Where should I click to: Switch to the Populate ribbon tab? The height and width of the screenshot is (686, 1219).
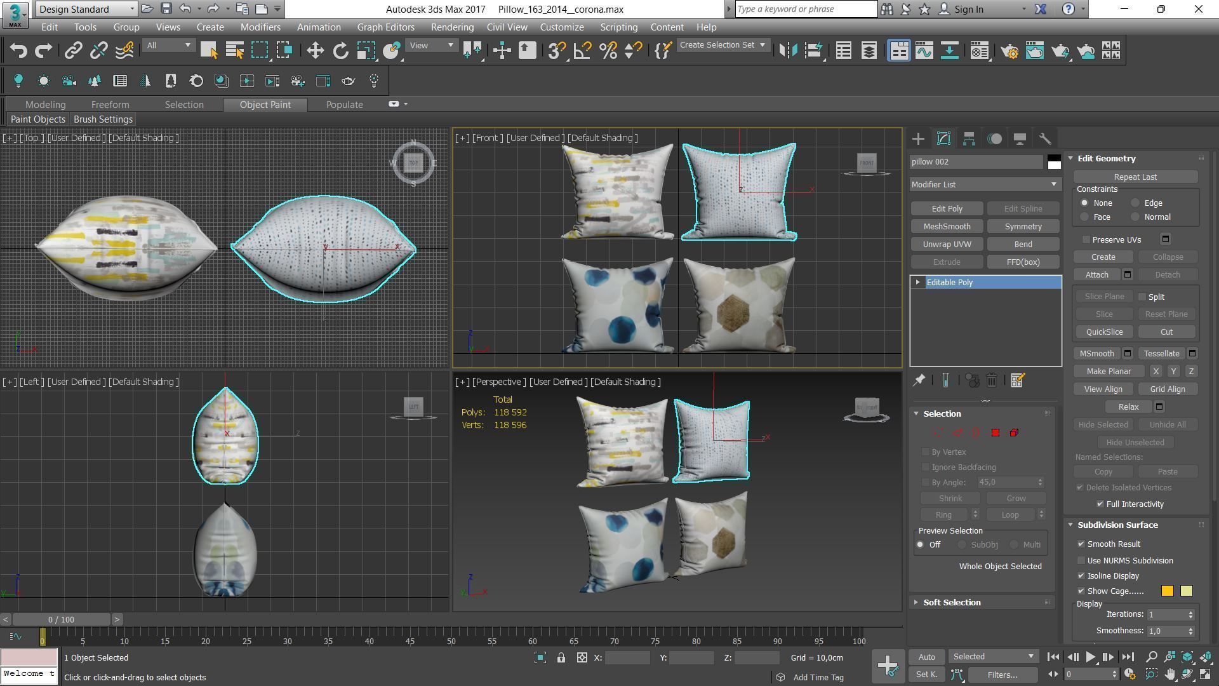click(x=345, y=105)
